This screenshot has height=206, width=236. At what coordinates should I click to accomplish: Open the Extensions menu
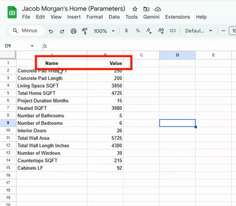coord(178,17)
